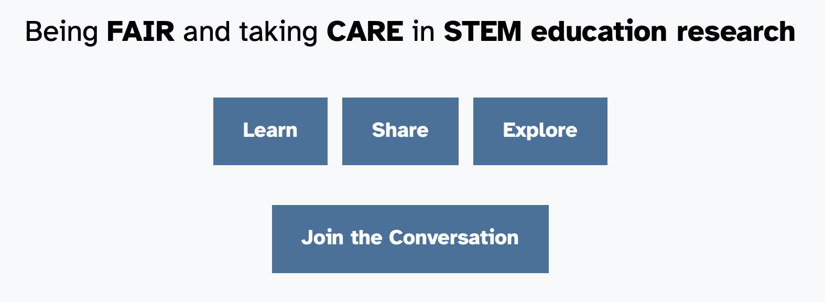
Task: Click the word taking in the heading
Action: point(278,32)
